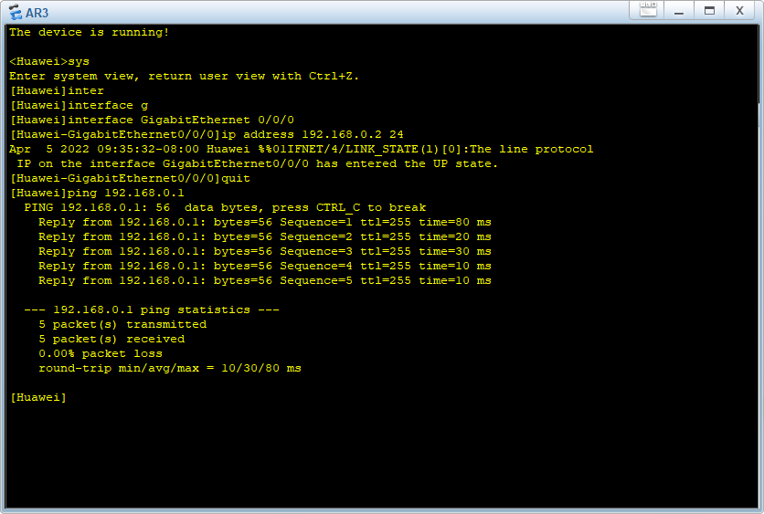Click '[Huawei]ping 192.168.0.1' command

pyautogui.click(x=97, y=194)
